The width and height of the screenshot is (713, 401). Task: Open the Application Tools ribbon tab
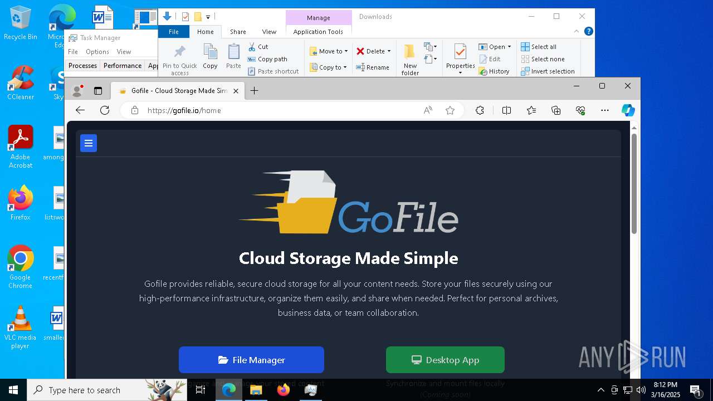point(318,32)
